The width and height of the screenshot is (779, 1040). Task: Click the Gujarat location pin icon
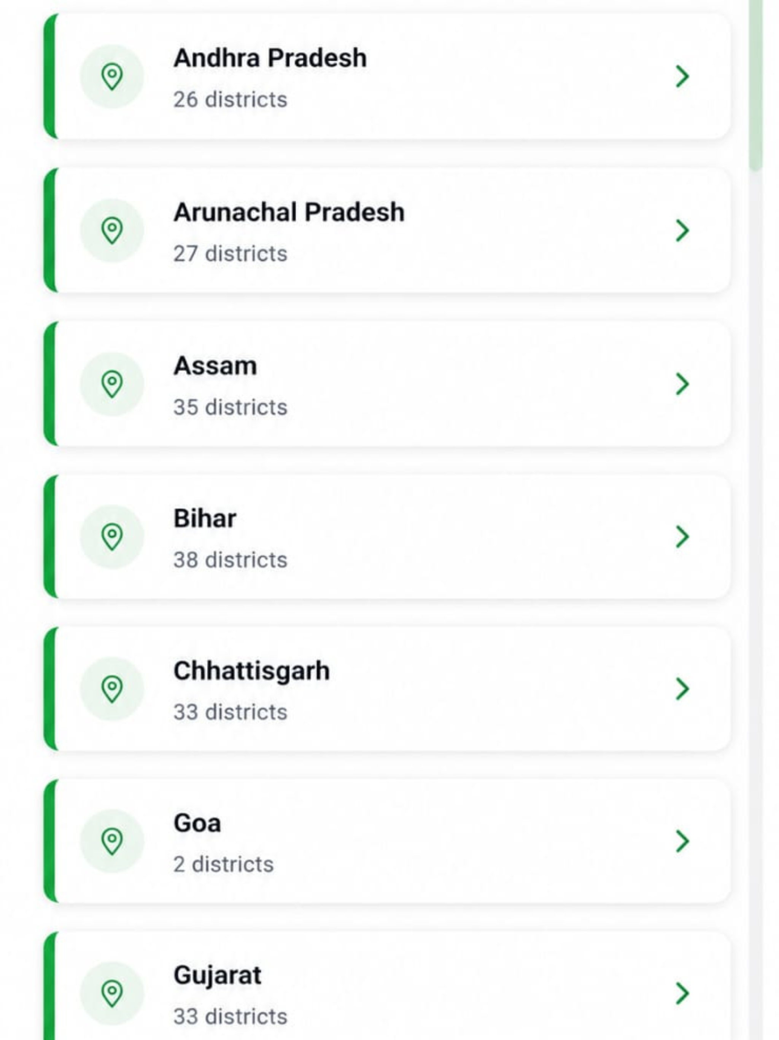point(112,994)
